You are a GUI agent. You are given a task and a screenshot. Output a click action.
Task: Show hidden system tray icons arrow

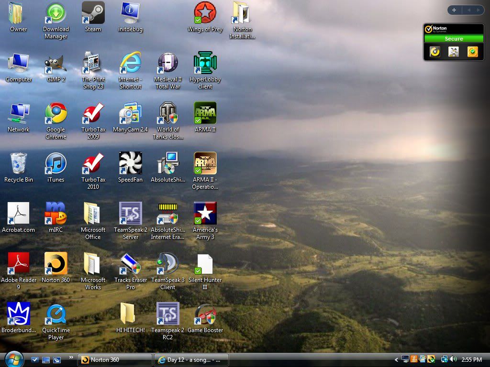pos(396,360)
